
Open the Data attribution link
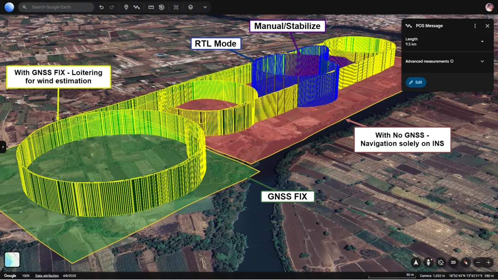pyautogui.click(x=47, y=276)
